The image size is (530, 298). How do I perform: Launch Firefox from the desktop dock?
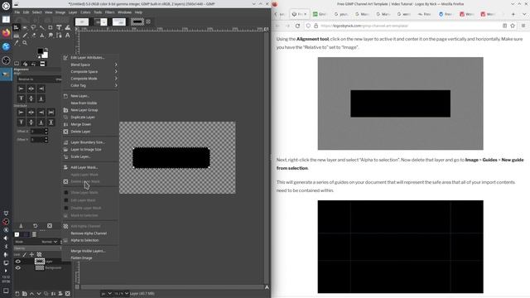point(6,33)
